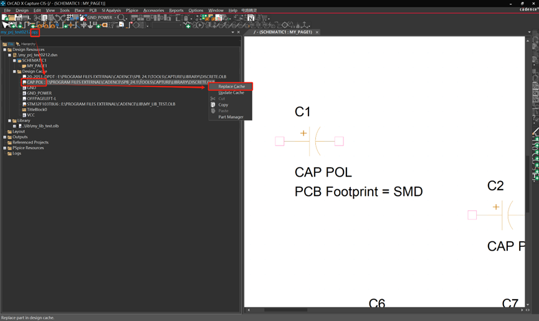Select MY_PAGE1 in the project tree

(37, 66)
